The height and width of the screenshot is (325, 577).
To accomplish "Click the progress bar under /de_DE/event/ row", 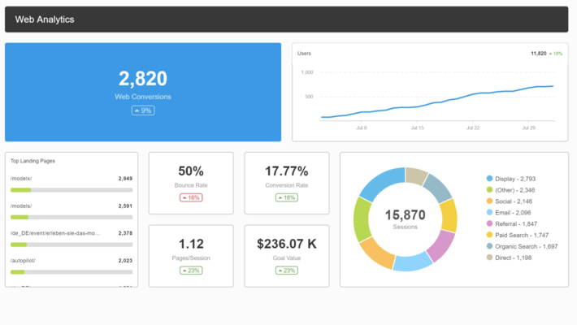I will [72, 245].
